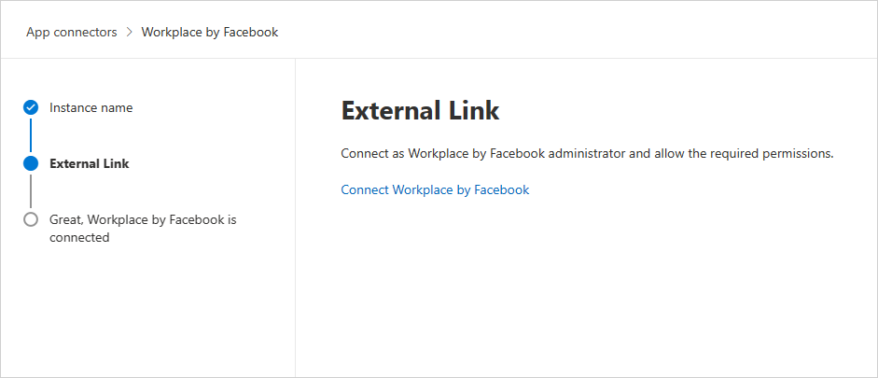This screenshot has height=378, width=878.
Task: Click the completed checkmark icon beside Instance name
Action: pyautogui.click(x=31, y=107)
